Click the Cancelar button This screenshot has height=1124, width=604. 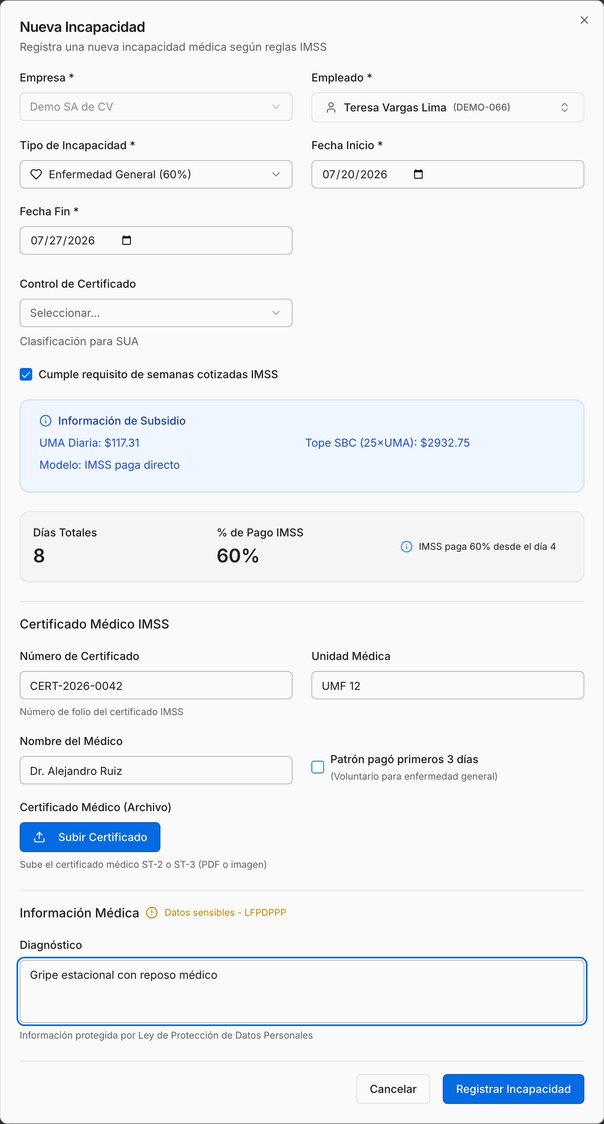tap(393, 1089)
